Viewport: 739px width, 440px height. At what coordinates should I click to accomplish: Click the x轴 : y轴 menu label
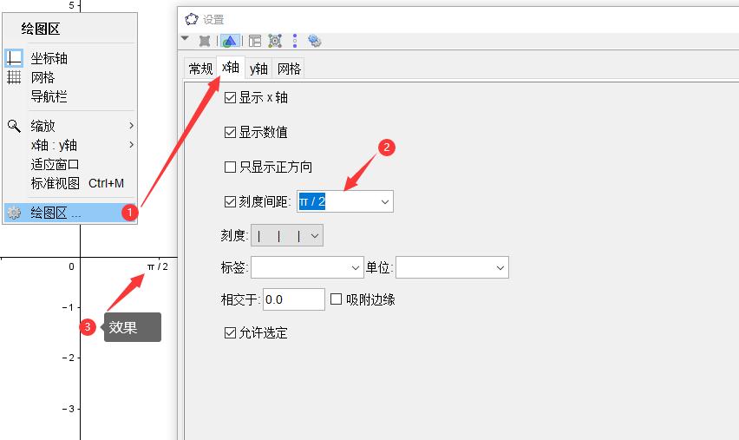(54, 145)
